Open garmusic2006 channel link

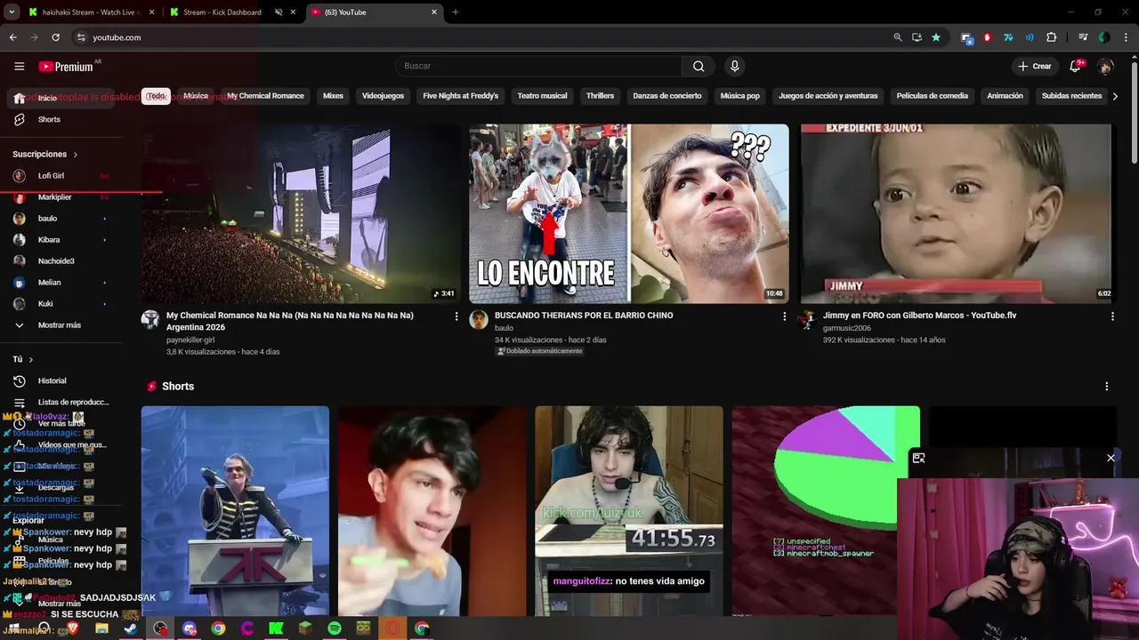point(846,328)
